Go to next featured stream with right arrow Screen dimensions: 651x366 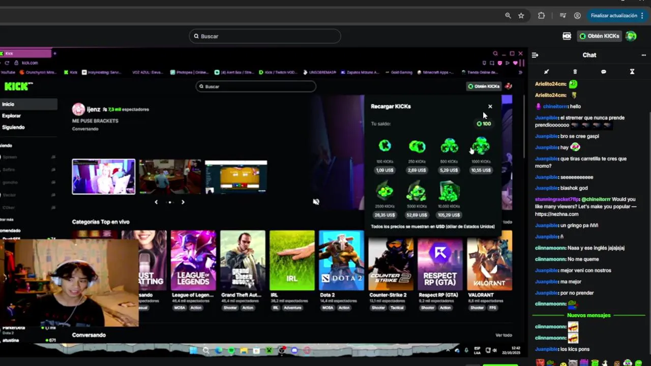tap(183, 202)
